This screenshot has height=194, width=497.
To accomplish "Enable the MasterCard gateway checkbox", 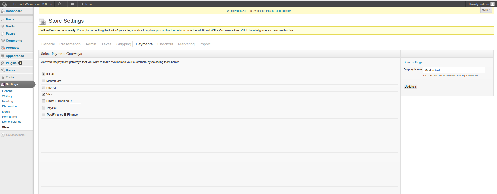I will pyautogui.click(x=44, y=81).
